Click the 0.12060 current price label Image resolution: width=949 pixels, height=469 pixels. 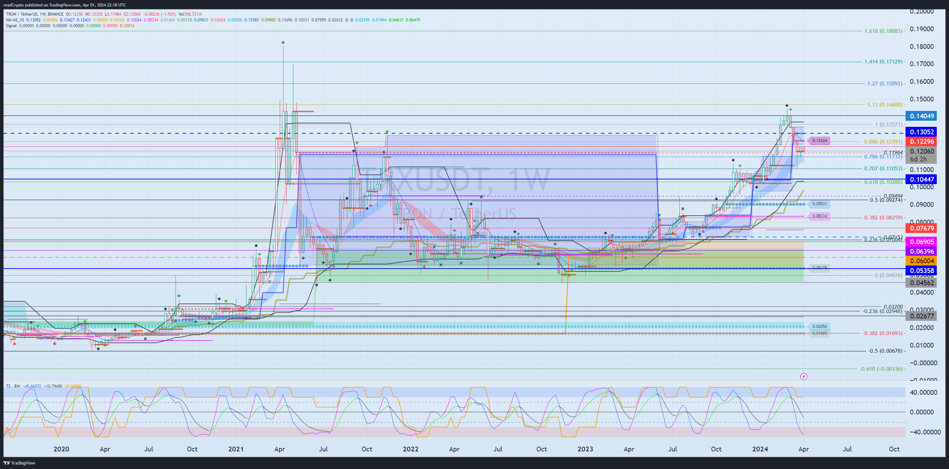click(922, 151)
